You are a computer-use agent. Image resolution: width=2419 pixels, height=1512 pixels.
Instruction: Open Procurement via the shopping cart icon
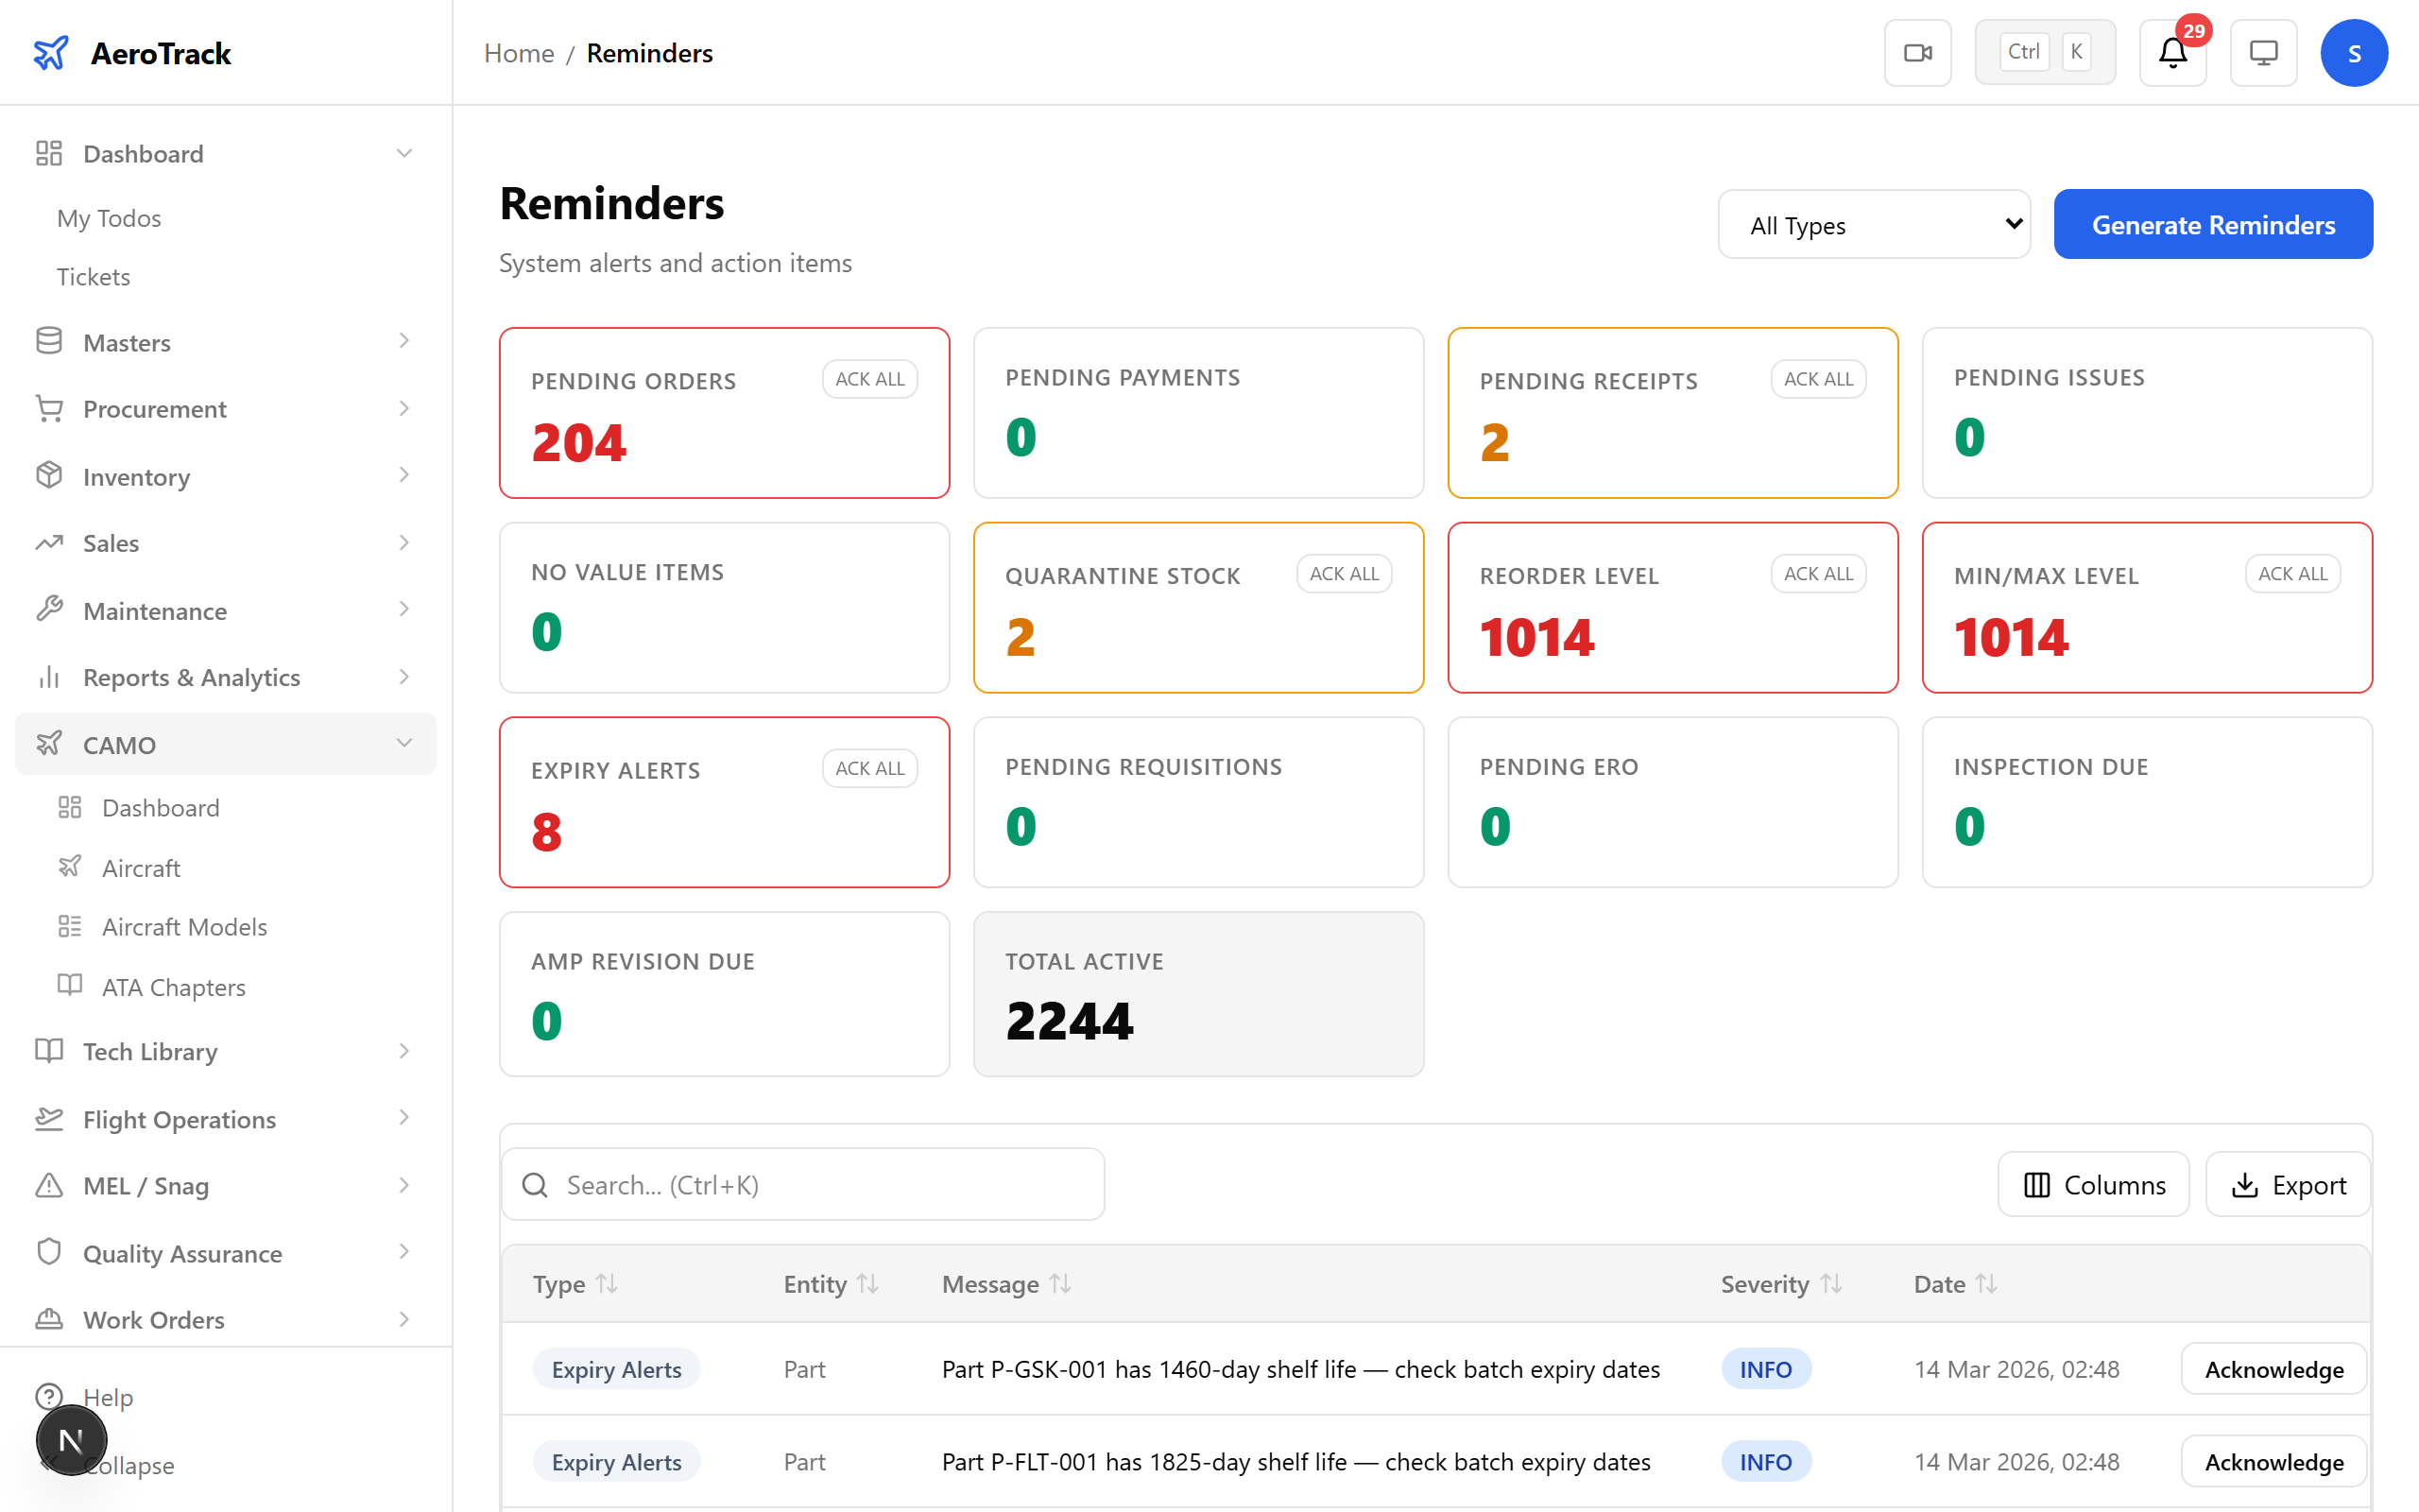pos(49,408)
